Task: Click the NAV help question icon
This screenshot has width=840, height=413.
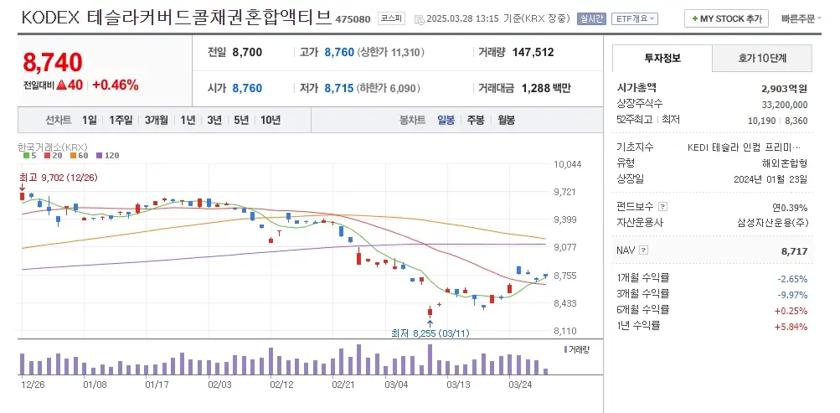Action: (642, 250)
